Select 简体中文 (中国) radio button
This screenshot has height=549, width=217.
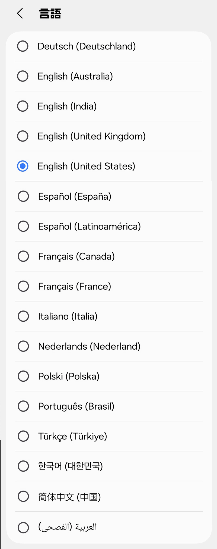[x=23, y=496]
